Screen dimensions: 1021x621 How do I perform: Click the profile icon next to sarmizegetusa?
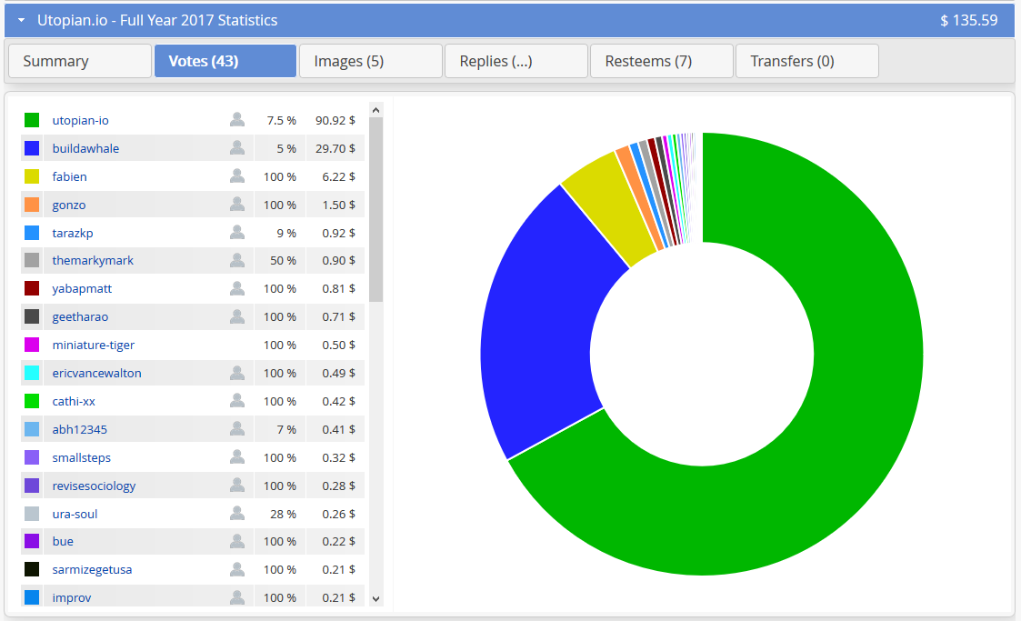tap(237, 569)
